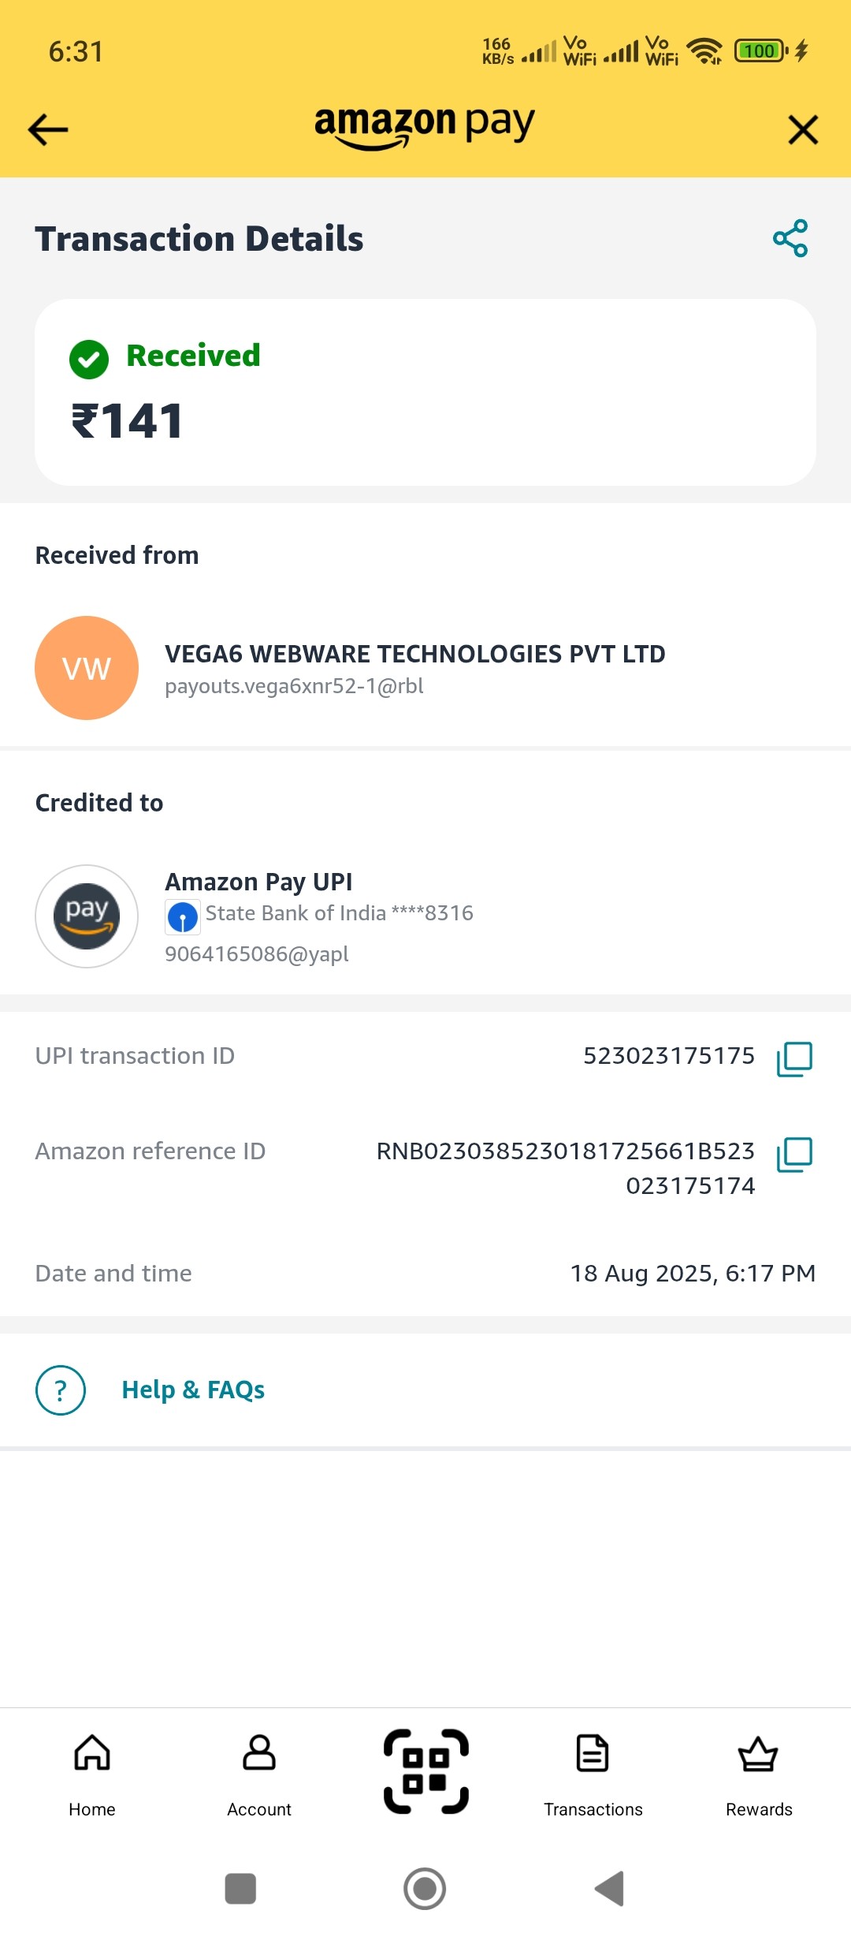Open the Rewards tab
Image resolution: width=851 pixels, height=1940 pixels.
759,1773
